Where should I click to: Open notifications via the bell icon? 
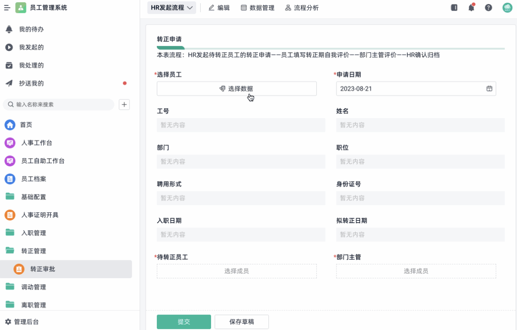[x=471, y=8]
